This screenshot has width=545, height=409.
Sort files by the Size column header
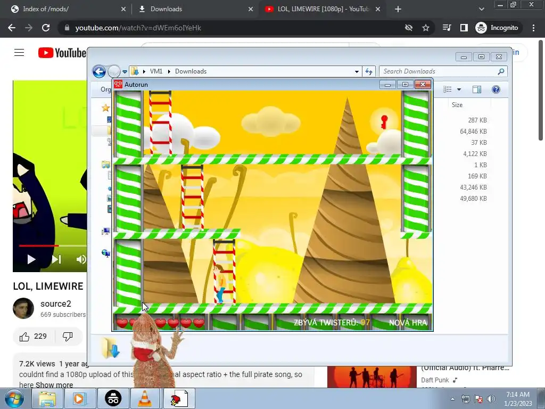[x=457, y=105]
